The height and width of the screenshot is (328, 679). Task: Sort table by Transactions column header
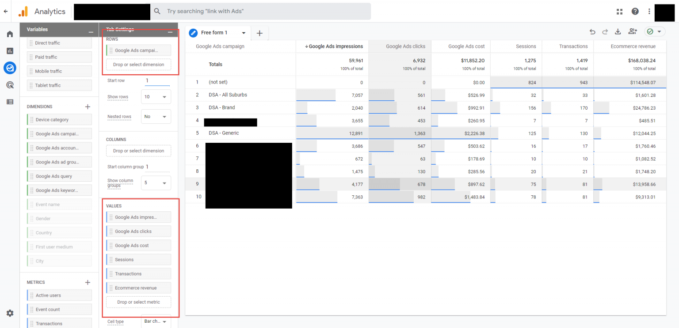point(573,46)
